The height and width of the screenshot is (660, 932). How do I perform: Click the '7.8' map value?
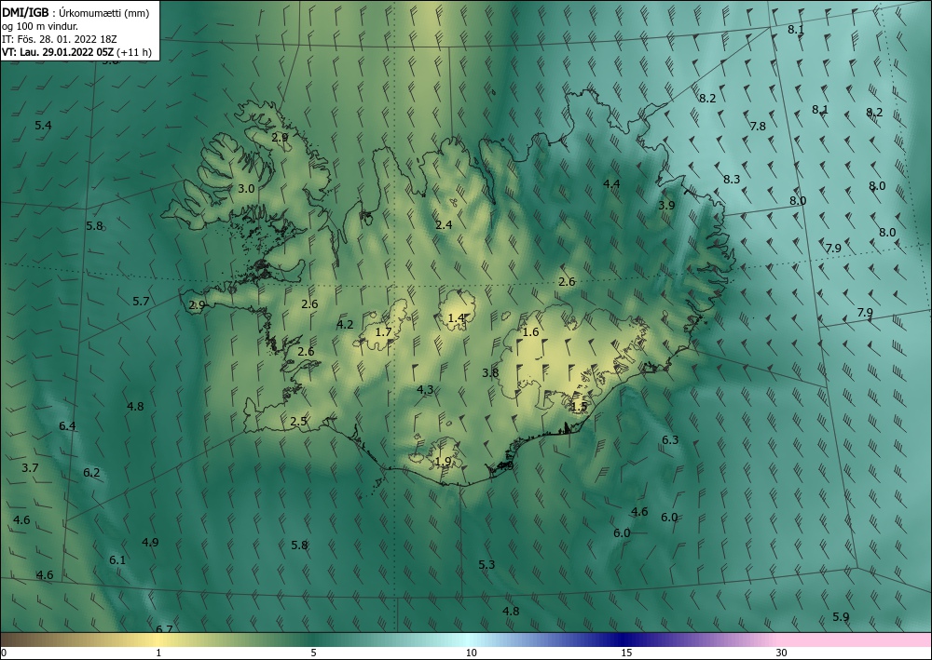(x=758, y=126)
